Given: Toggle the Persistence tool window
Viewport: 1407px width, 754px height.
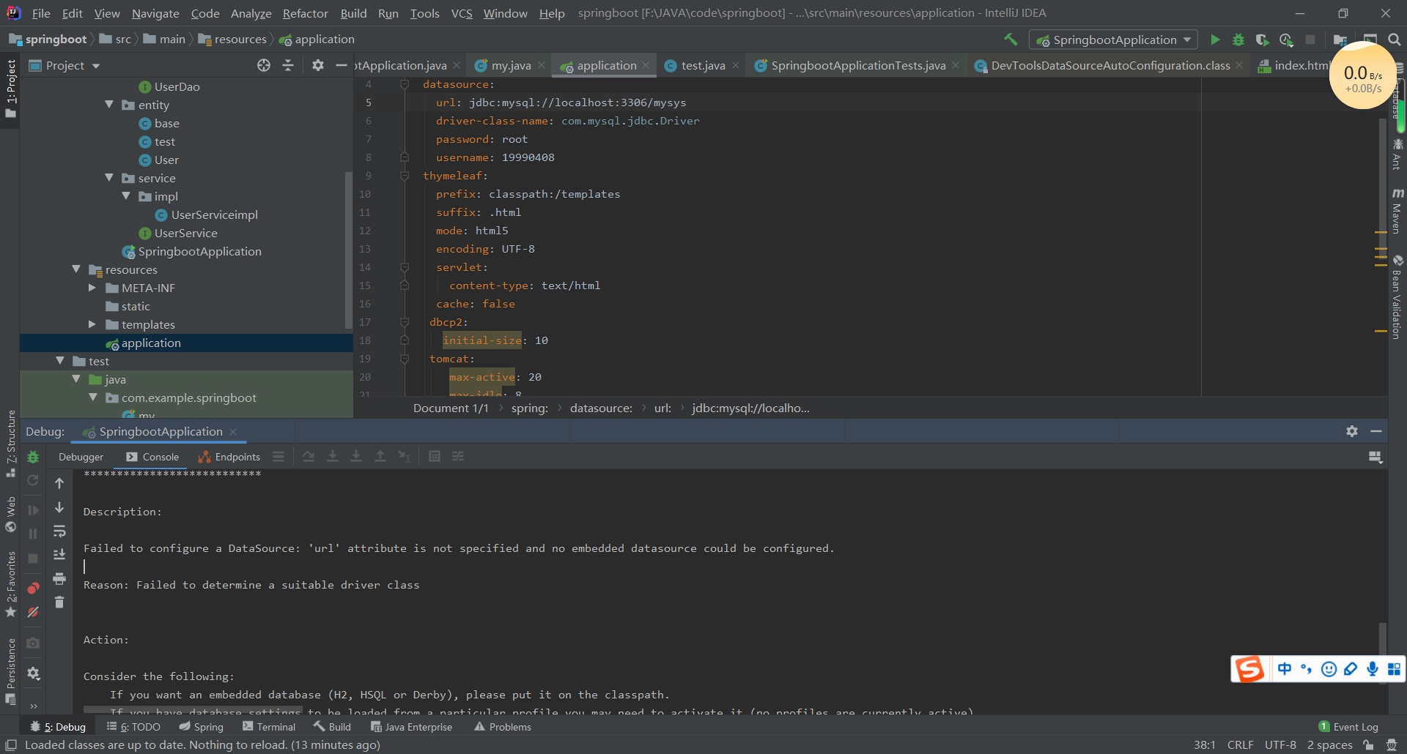Looking at the screenshot, I should (x=10, y=671).
